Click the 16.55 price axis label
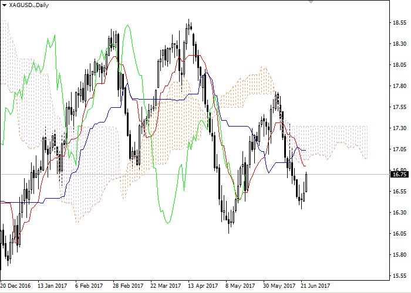The image size is (411, 293). pyautogui.click(x=399, y=192)
